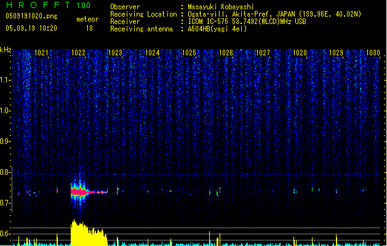Click the meteor count label
This screenshot has width=387, height=246.
tap(87, 19)
